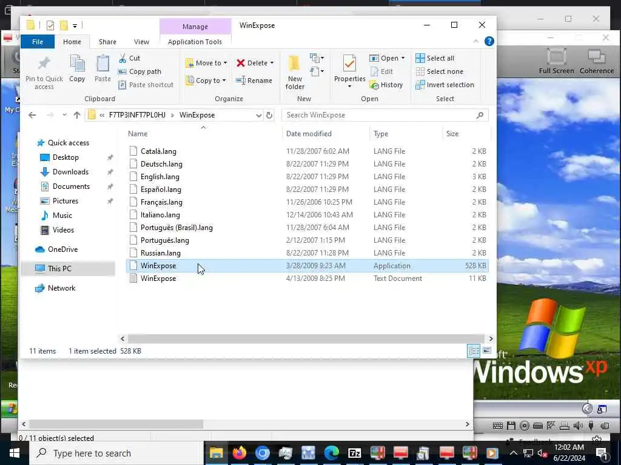Open the Quick Access Toolbar customize arrow
The width and height of the screenshot is (621, 465).
coord(75,25)
